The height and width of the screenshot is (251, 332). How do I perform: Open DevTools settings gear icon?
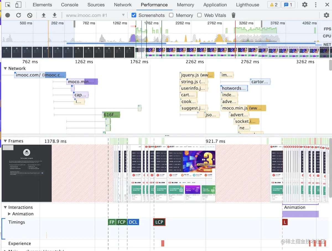(305, 5)
